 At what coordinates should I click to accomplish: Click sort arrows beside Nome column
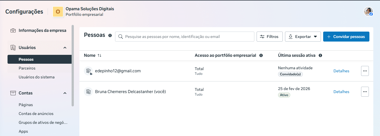pos(99,55)
